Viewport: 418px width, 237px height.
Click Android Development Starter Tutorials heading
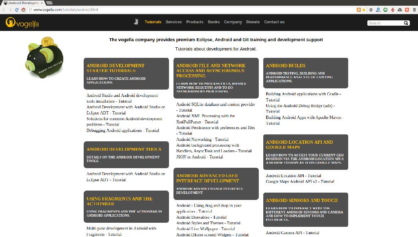tap(116, 68)
